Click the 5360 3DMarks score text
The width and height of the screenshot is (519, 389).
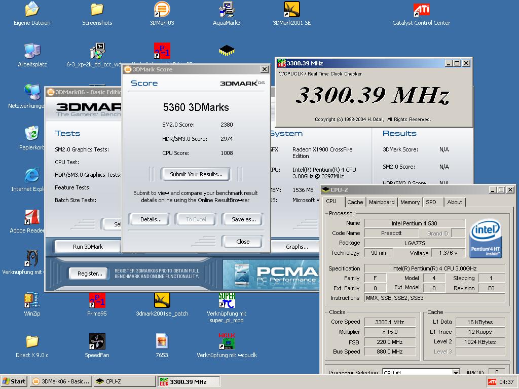(x=196, y=107)
